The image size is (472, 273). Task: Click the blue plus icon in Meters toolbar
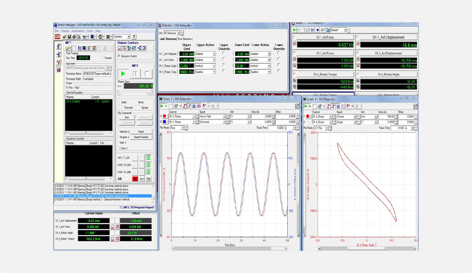[317, 30]
